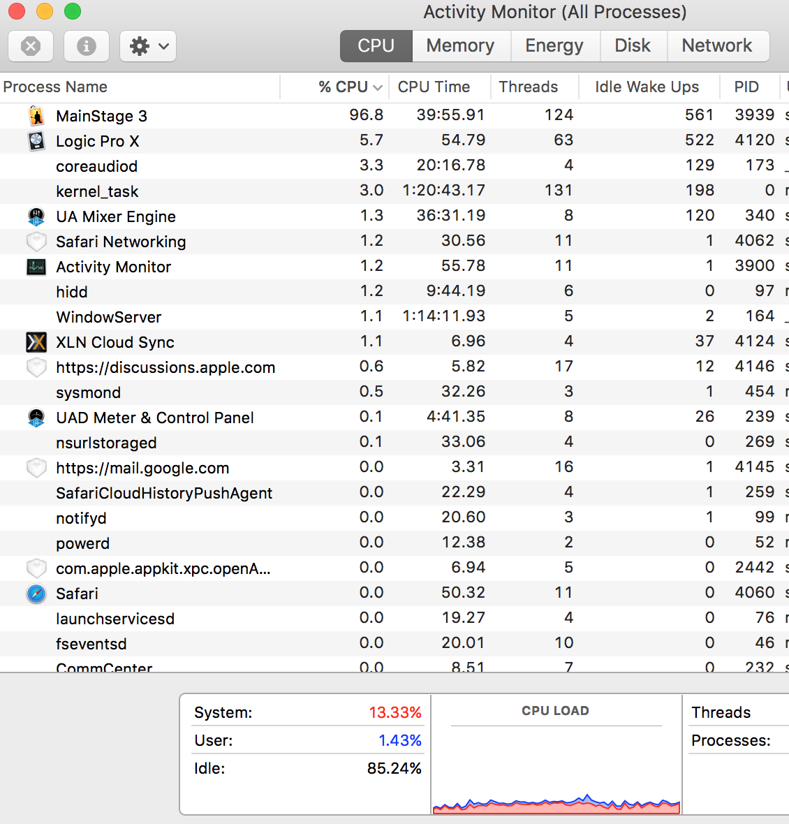Click the Activity Monitor process icon
Image resolution: width=789 pixels, height=824 pixels.
coord(36,266)
